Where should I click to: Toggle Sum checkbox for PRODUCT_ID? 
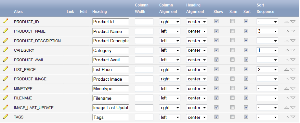tap(232, 21)
